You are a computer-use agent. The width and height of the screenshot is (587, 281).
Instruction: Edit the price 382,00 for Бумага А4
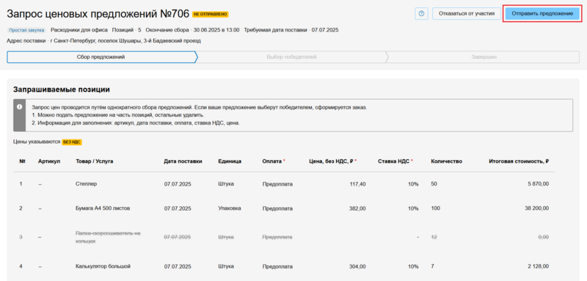pos(357,208)
